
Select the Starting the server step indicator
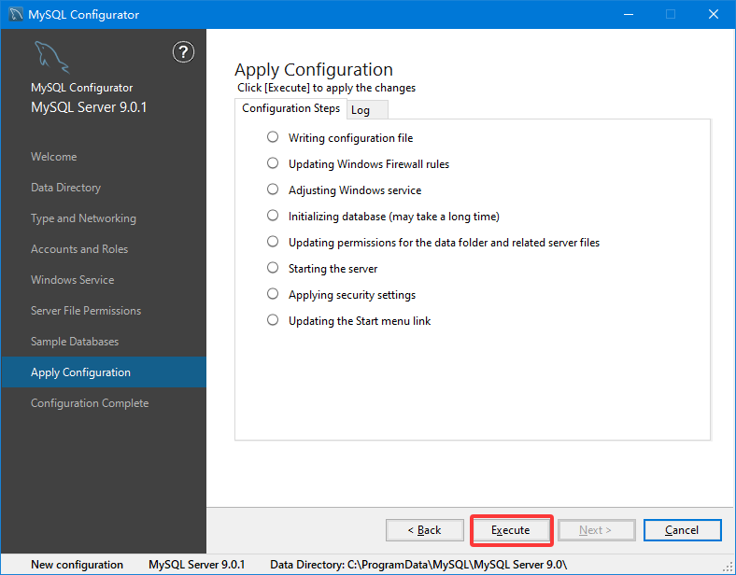point(273,268)
